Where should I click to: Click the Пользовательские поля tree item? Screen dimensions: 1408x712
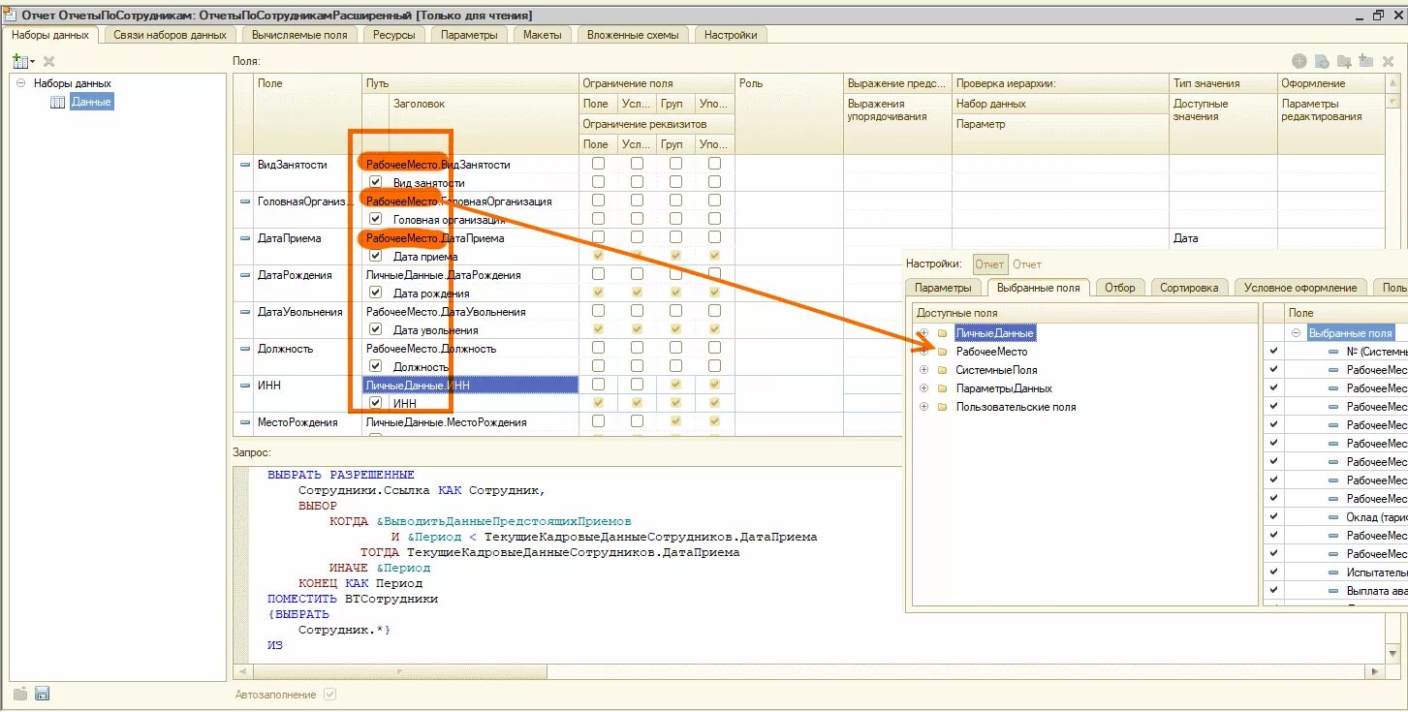coord(1016,407)
